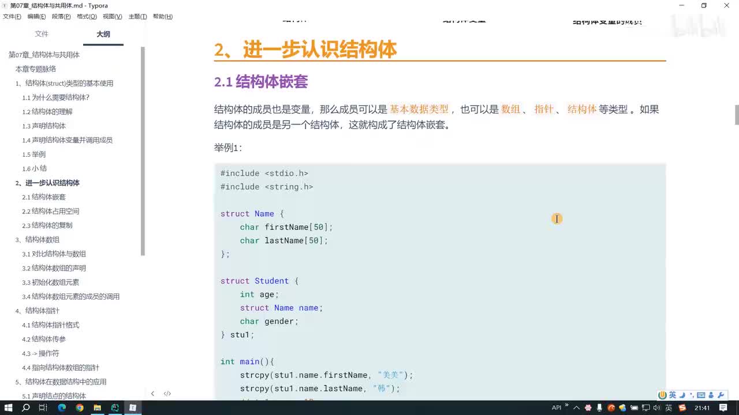
Task: Open the notification center
Action: point(723,408)
